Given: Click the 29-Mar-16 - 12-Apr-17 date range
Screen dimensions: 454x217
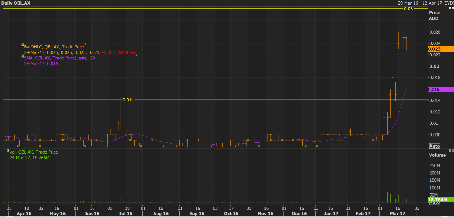Looking at the screenshot, I should pyautogui.click(x=426, y=3).
